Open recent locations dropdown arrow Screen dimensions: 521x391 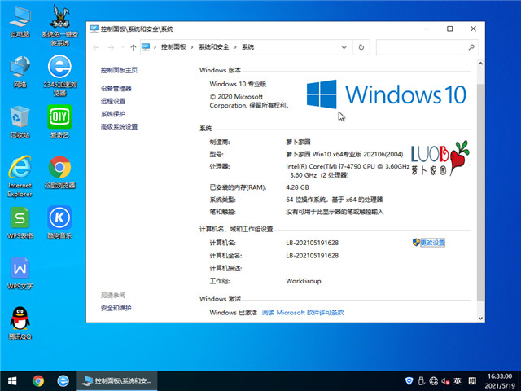123,47
